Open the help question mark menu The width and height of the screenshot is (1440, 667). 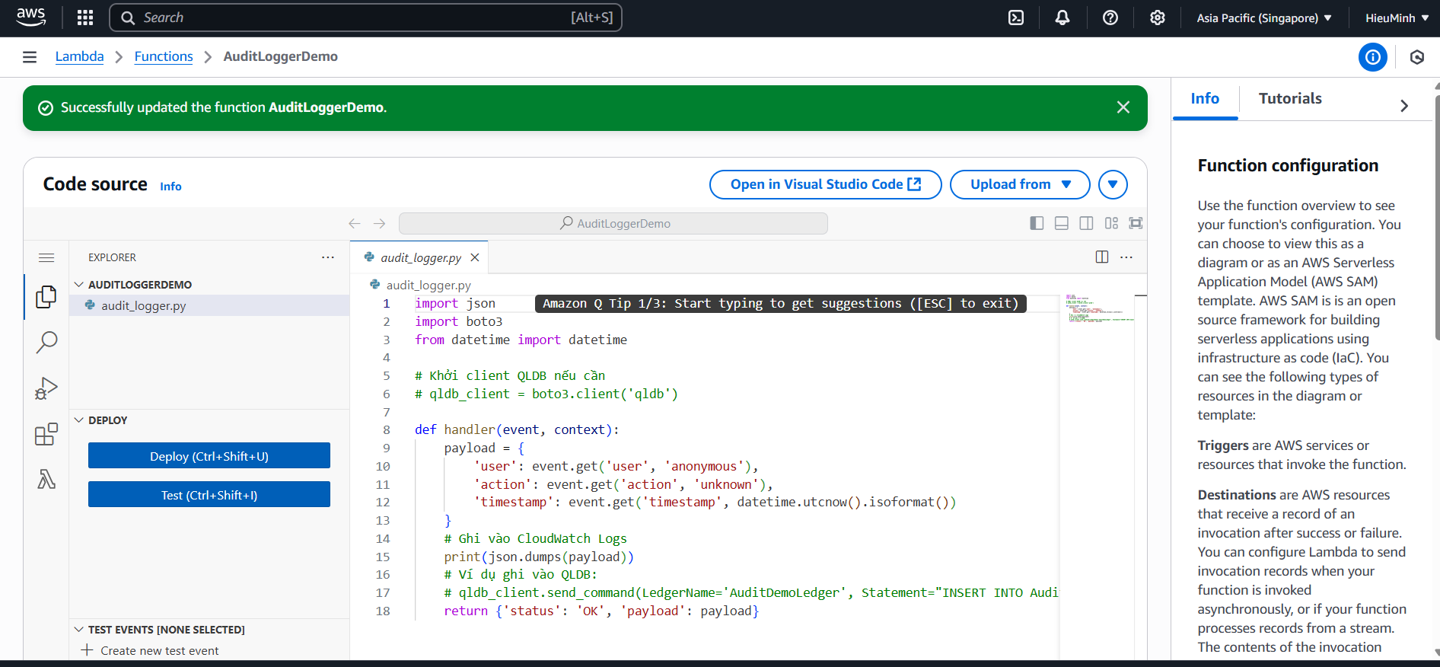click(x=1110, y=18)
